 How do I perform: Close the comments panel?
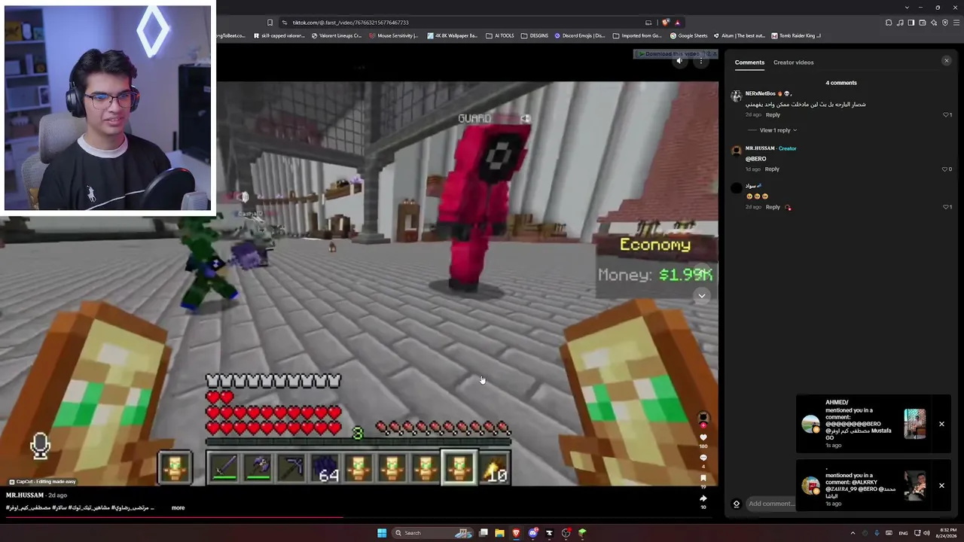947,61
